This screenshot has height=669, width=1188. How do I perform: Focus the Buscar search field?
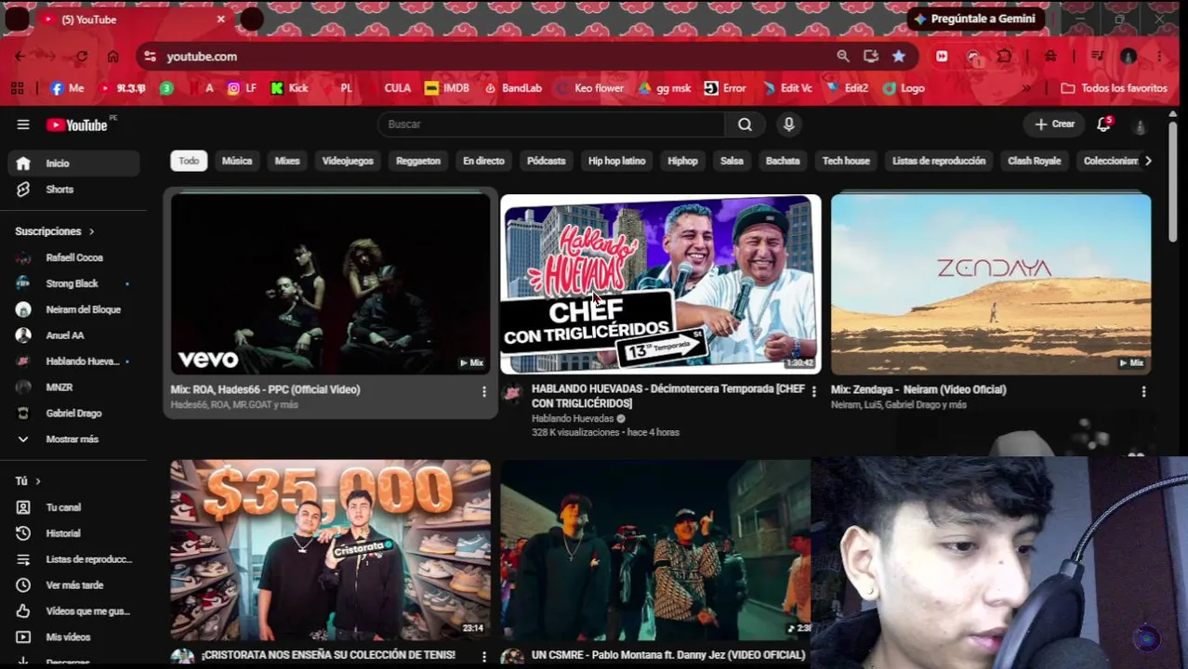(x=551, y=125)
